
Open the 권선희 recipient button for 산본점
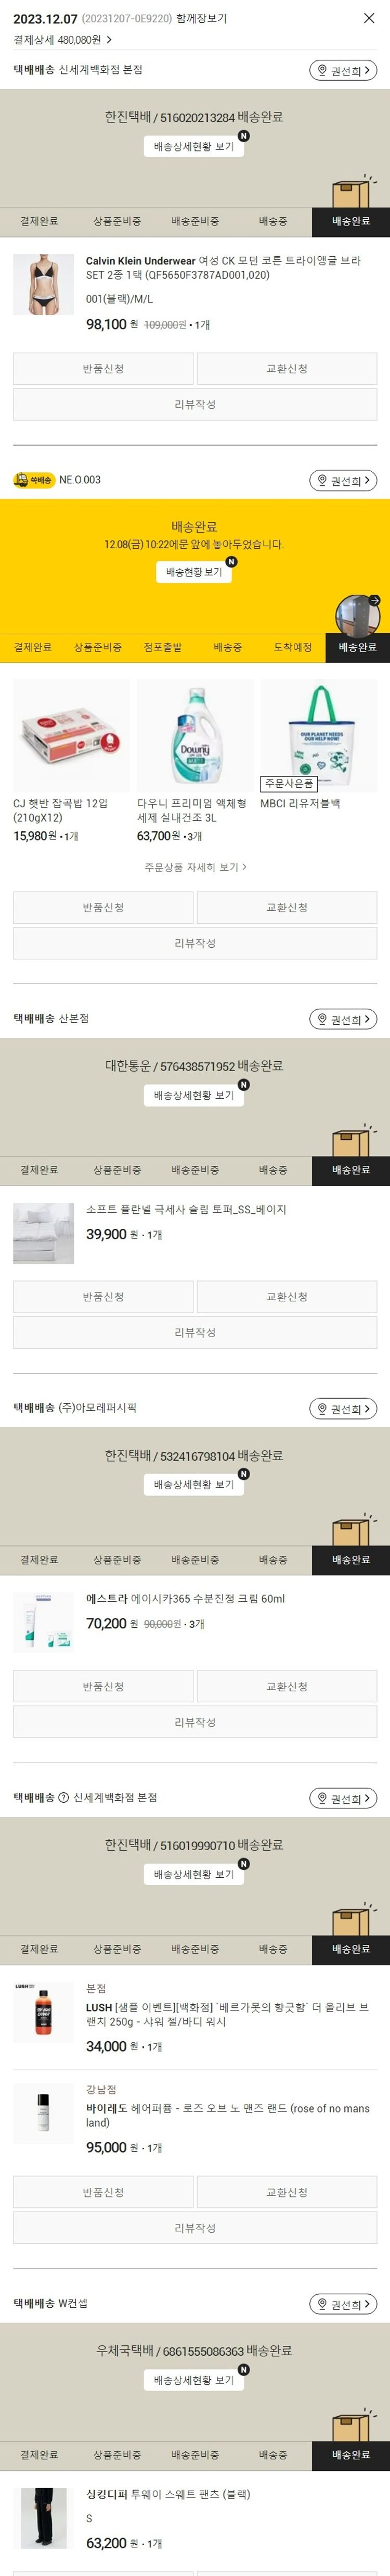pyautogui.click(x=343, y=1019)
